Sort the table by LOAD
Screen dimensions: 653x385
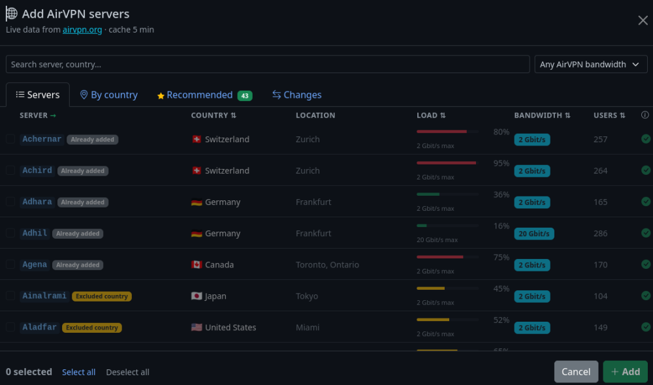pyautogui.click(x=431, y=115)
